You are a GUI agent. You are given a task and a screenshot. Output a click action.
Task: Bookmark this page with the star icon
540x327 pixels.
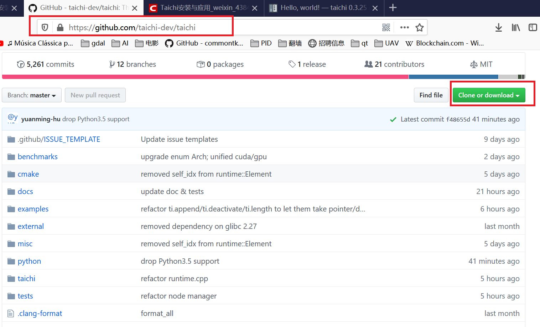point(419,27)
